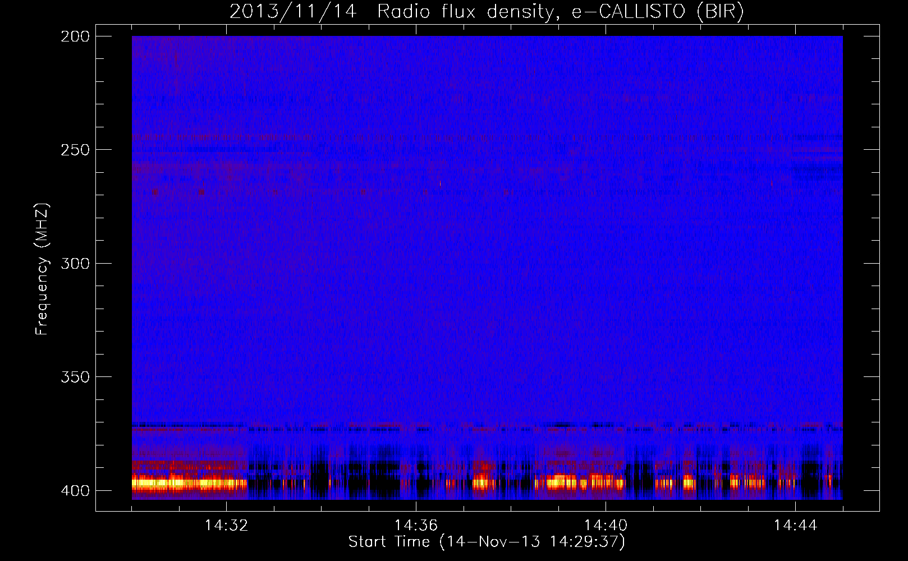Viewport: 908px width, 561px height.
Task: Click the 350 frequency tick label
Action: 75,376
